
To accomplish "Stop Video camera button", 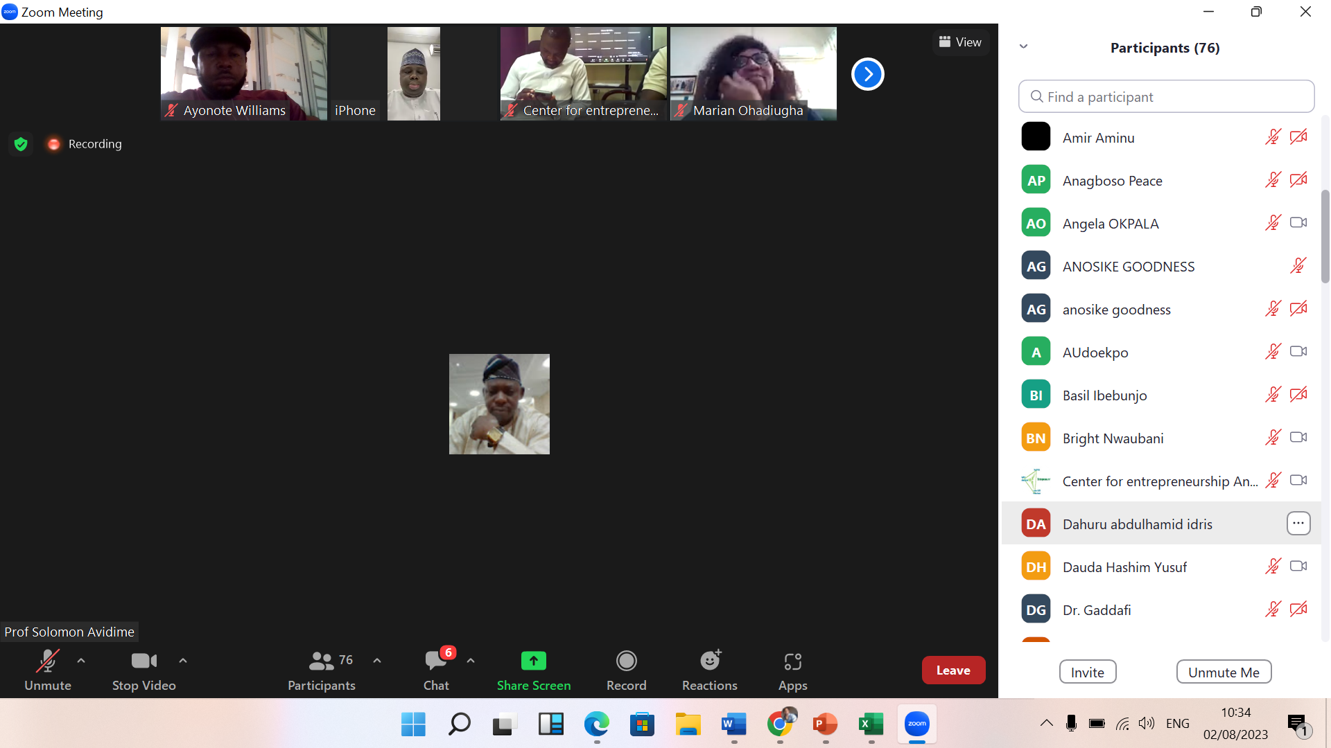I will tap(143, 670).
